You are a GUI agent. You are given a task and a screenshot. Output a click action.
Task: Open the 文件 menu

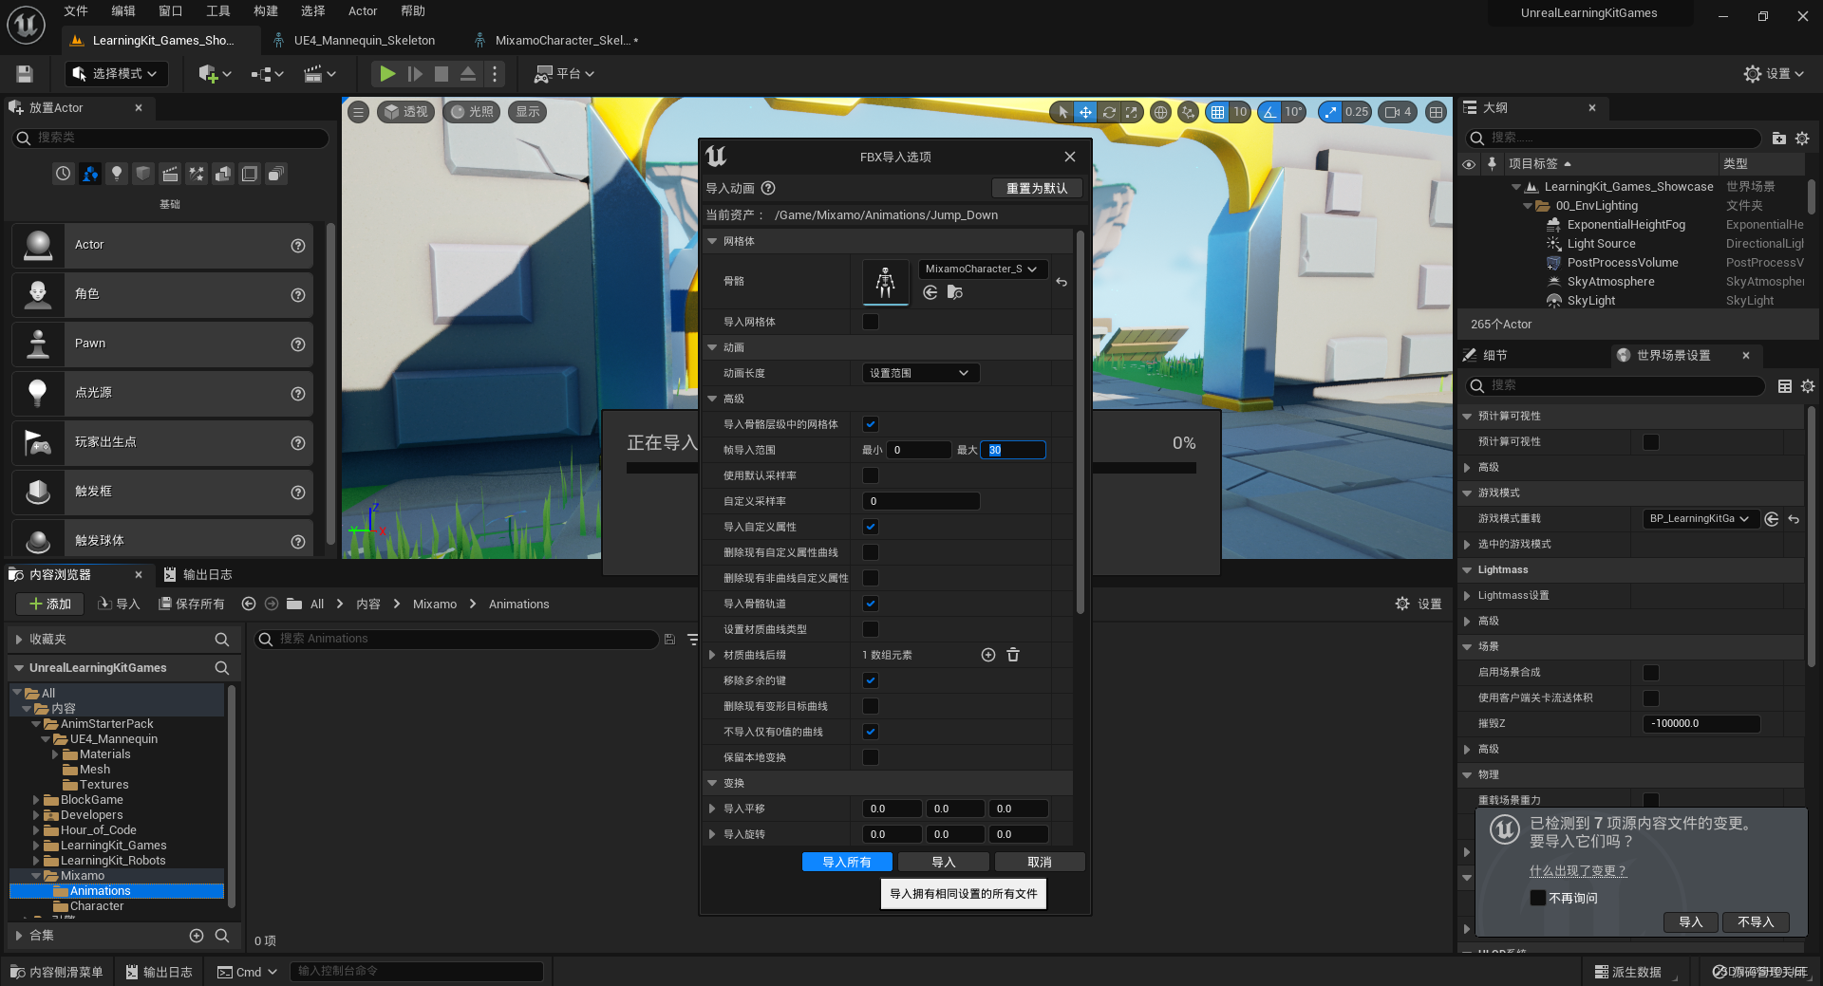coord(76,11)
